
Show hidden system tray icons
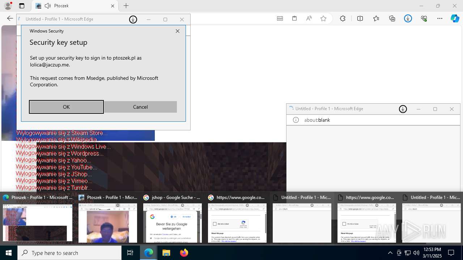coord(390,253)
